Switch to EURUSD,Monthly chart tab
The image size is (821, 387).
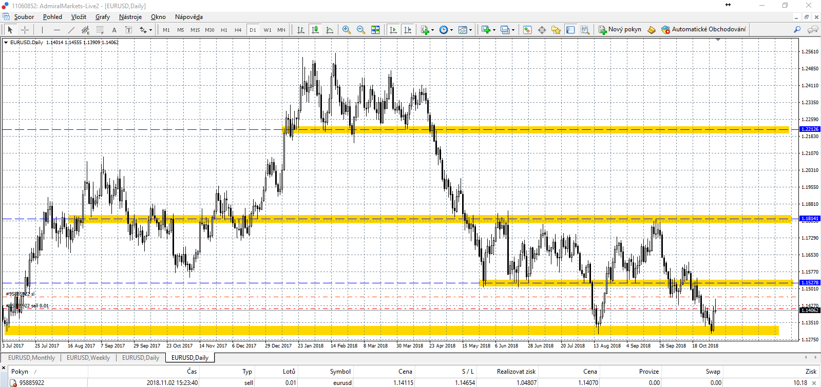pos(31,358)
